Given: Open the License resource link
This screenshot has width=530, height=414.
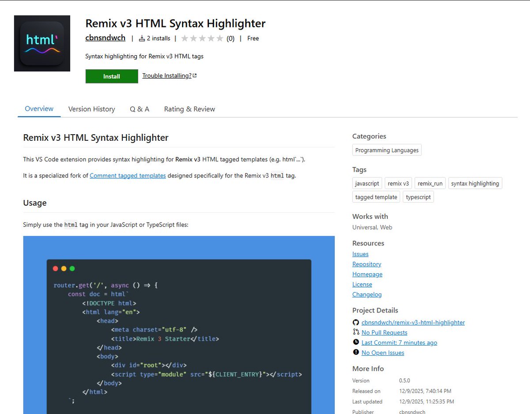Looking at the screenshot, I should (x=362, y=285).
